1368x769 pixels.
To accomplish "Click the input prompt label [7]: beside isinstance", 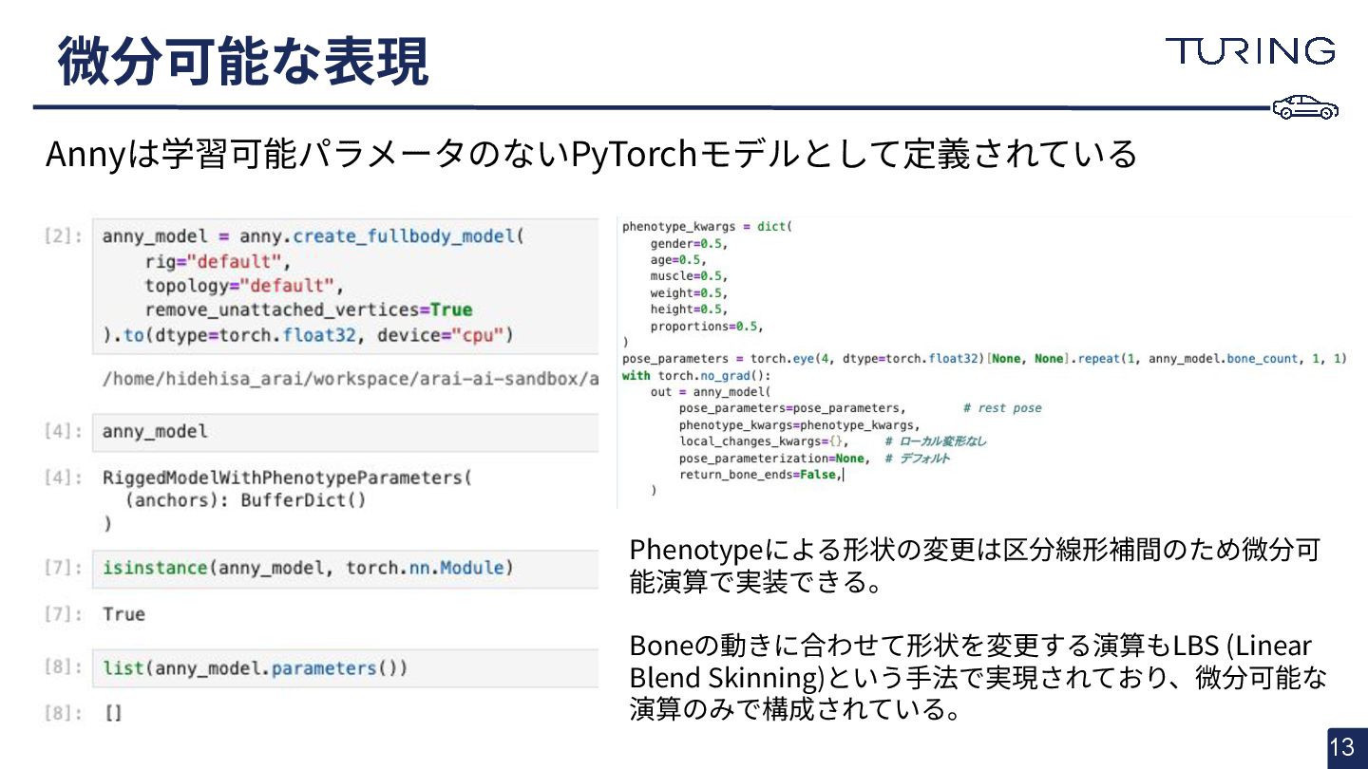I will (63, 568).
